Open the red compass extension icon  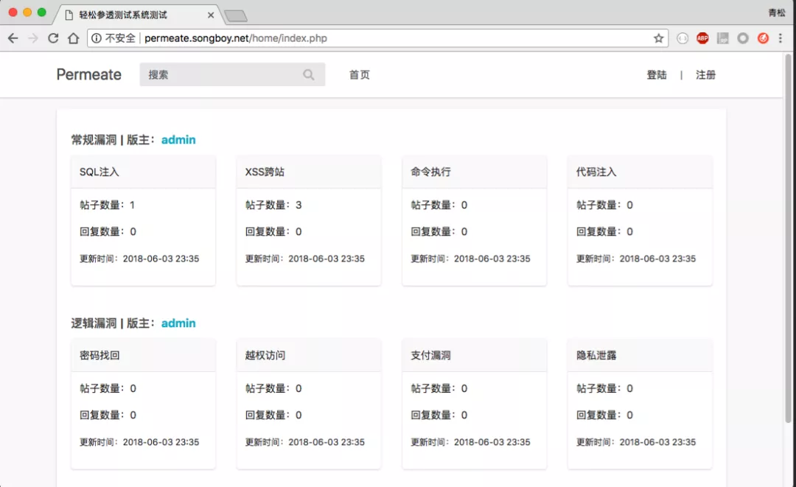click(763, 38)
